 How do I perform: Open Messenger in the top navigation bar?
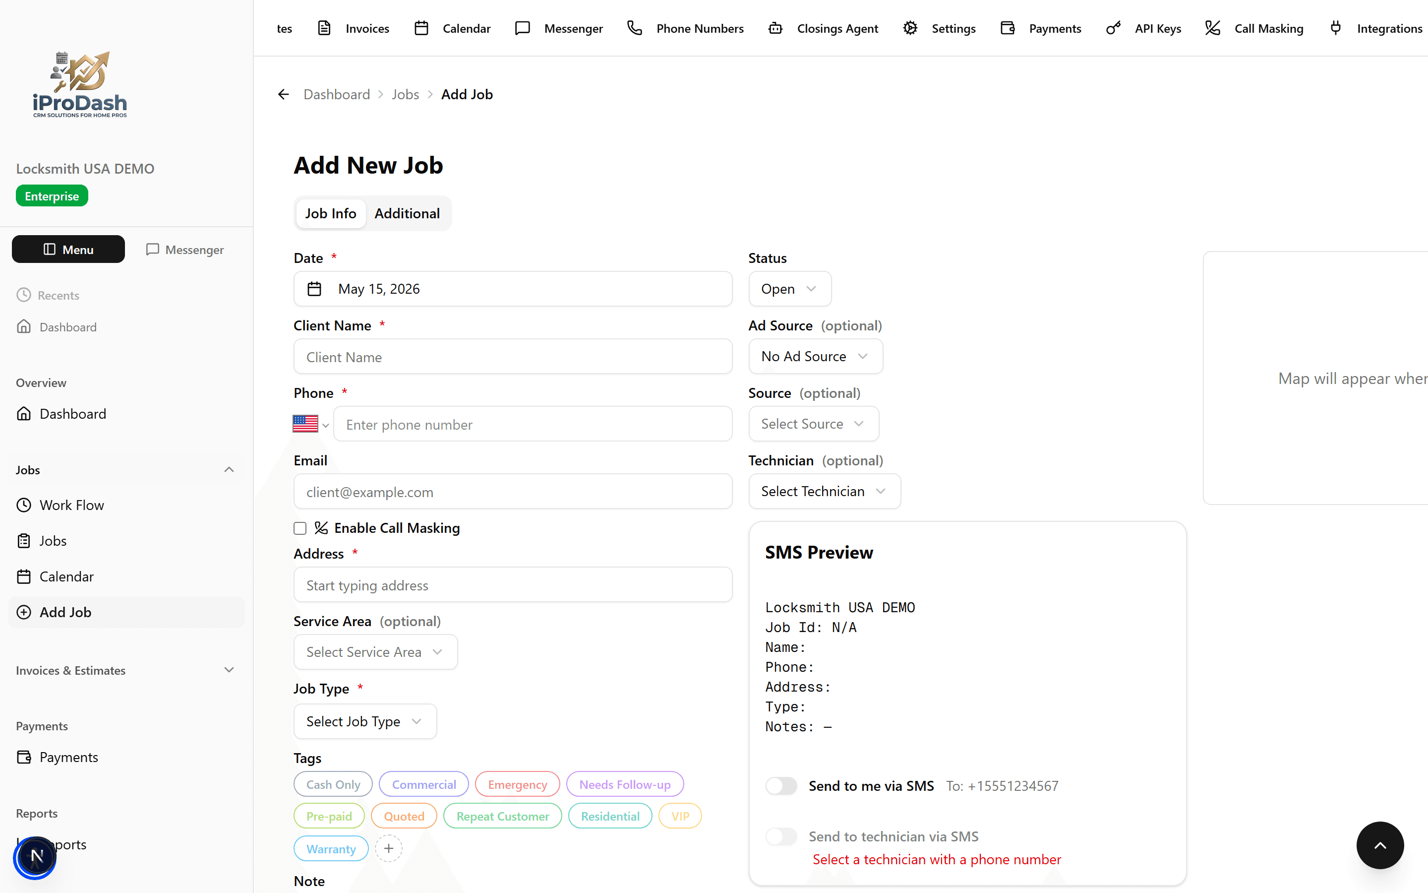tap(558, 28)
